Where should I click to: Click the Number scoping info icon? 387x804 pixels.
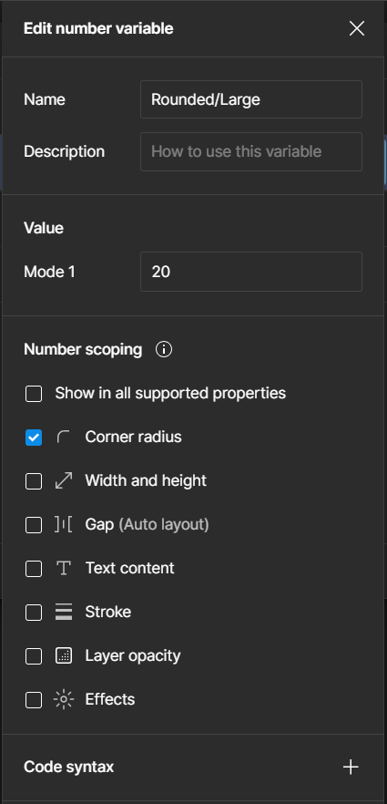tap(164, 350)
